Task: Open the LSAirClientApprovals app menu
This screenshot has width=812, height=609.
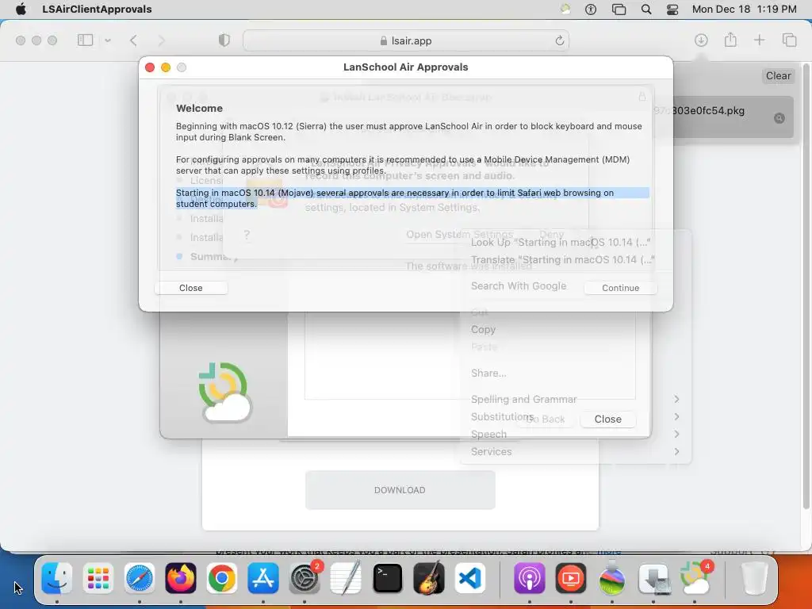Action: point(97,9)
